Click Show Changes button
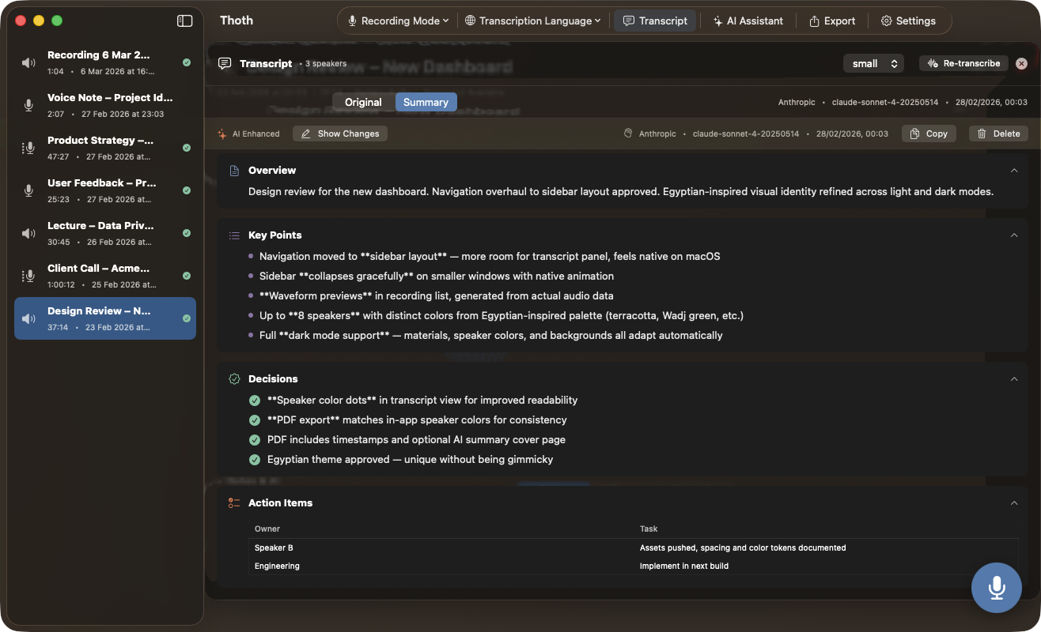Image resolution: width=1041 pixels, height=632 pixels. coord(340,134)
